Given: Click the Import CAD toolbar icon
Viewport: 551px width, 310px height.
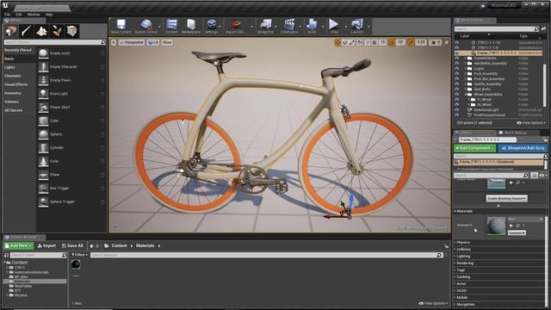Looking at the screenshot, I should pyautogui.click(x=235, y=25).
